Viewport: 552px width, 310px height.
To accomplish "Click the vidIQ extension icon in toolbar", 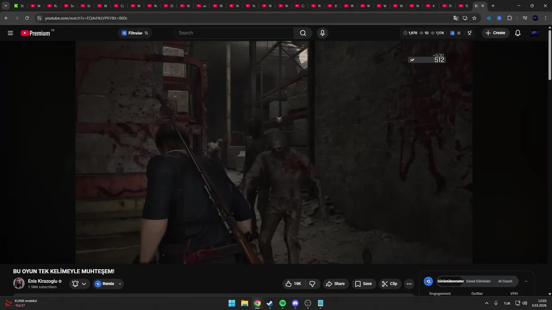I will [x=499, y=18].
